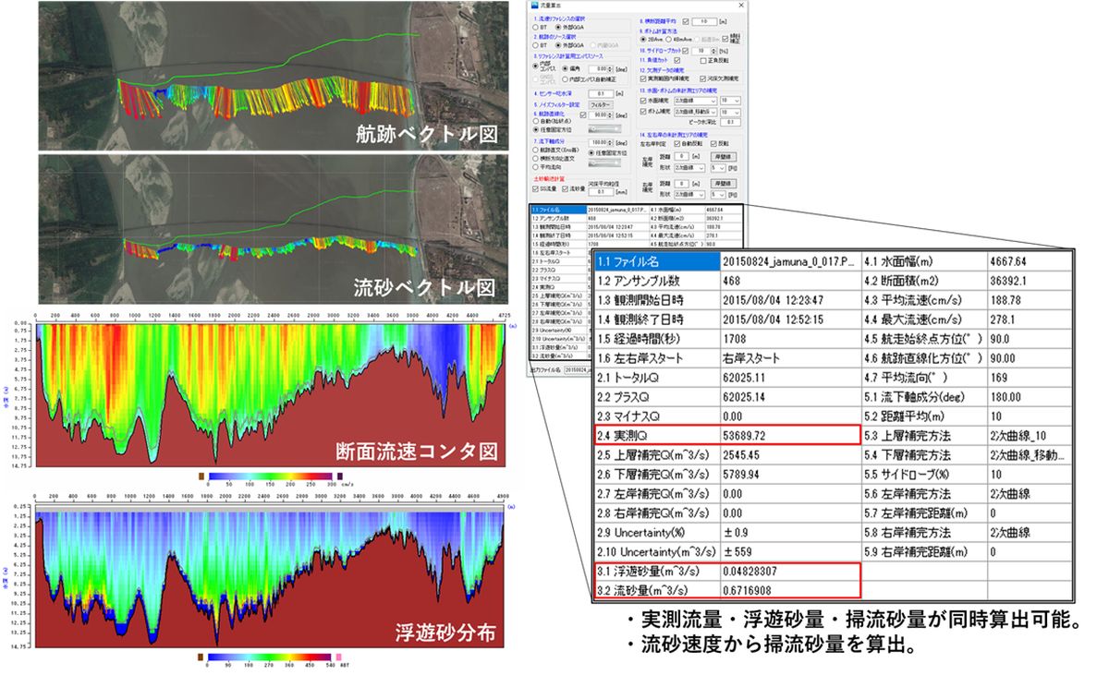Open the 左岸補完 形状 dropdown
The image size is (1109, 675).
(689, 168)
